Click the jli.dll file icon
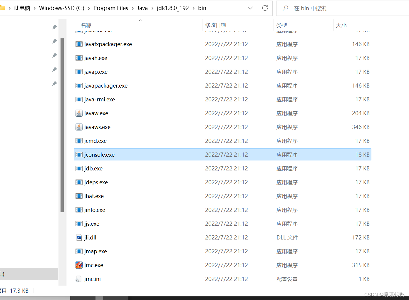 click(79, 237)
